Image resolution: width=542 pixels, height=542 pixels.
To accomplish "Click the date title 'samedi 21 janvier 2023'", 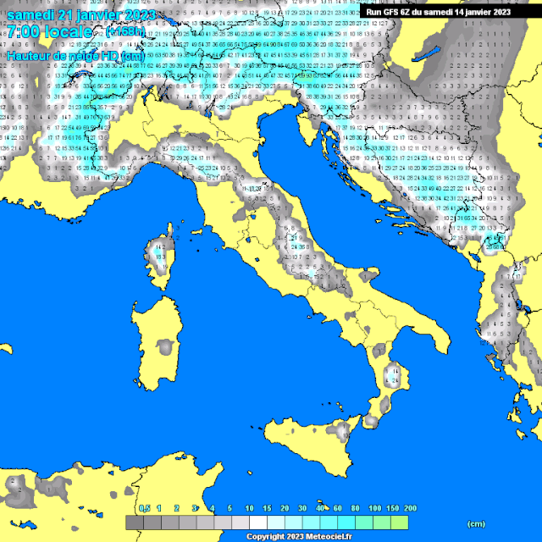I will point(81,15).
